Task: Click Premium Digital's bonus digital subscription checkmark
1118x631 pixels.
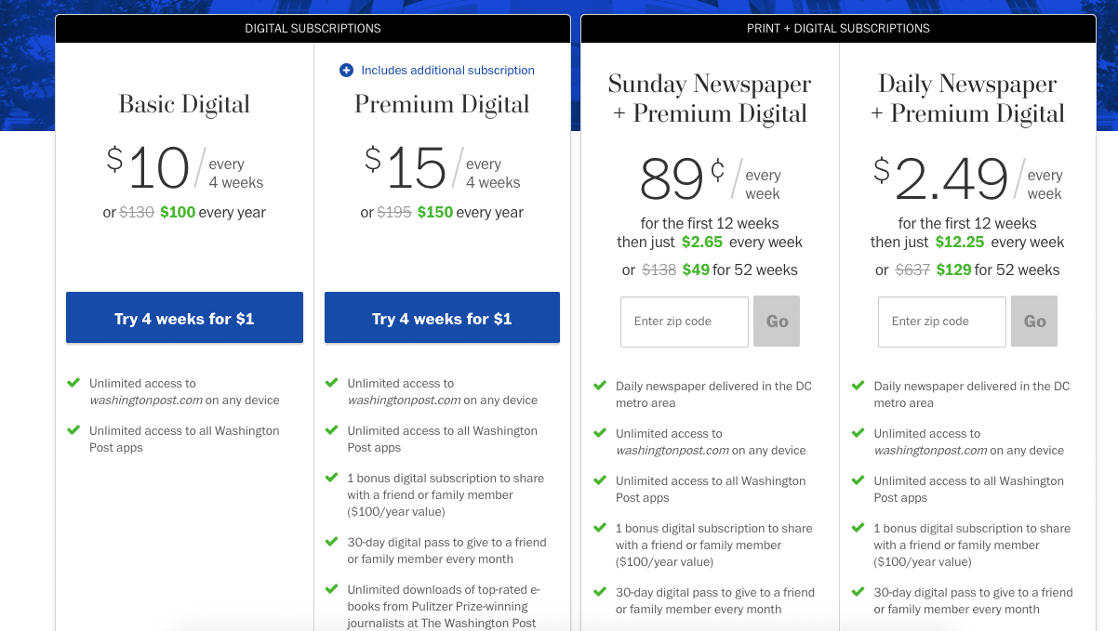Action: [331, 477]
